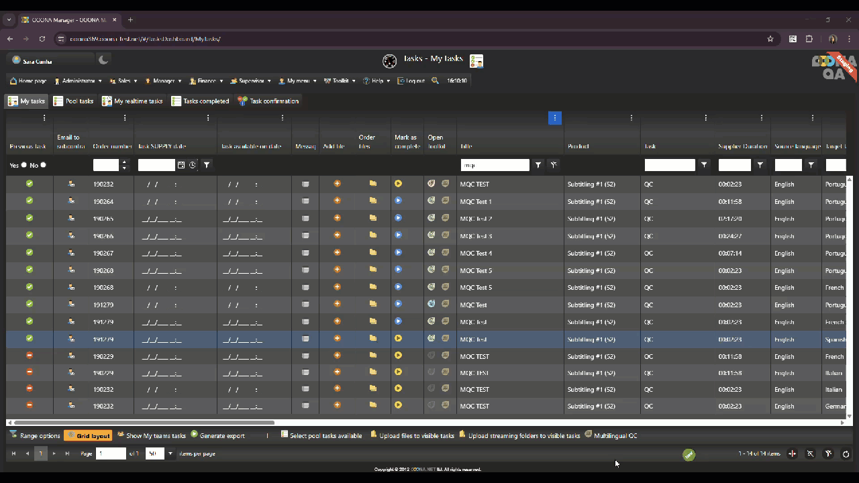Toggle dark mode moon icon
The width and height of the screenshot is (859, 483).
click(103, 60)
